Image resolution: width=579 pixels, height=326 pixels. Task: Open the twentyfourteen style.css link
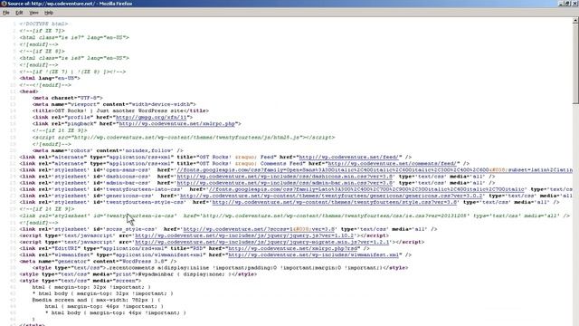click(335, 203)
